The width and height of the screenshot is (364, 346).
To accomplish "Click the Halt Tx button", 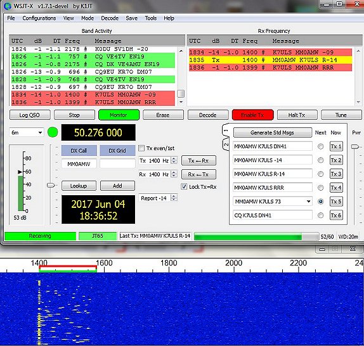I will tap(297, 115).
